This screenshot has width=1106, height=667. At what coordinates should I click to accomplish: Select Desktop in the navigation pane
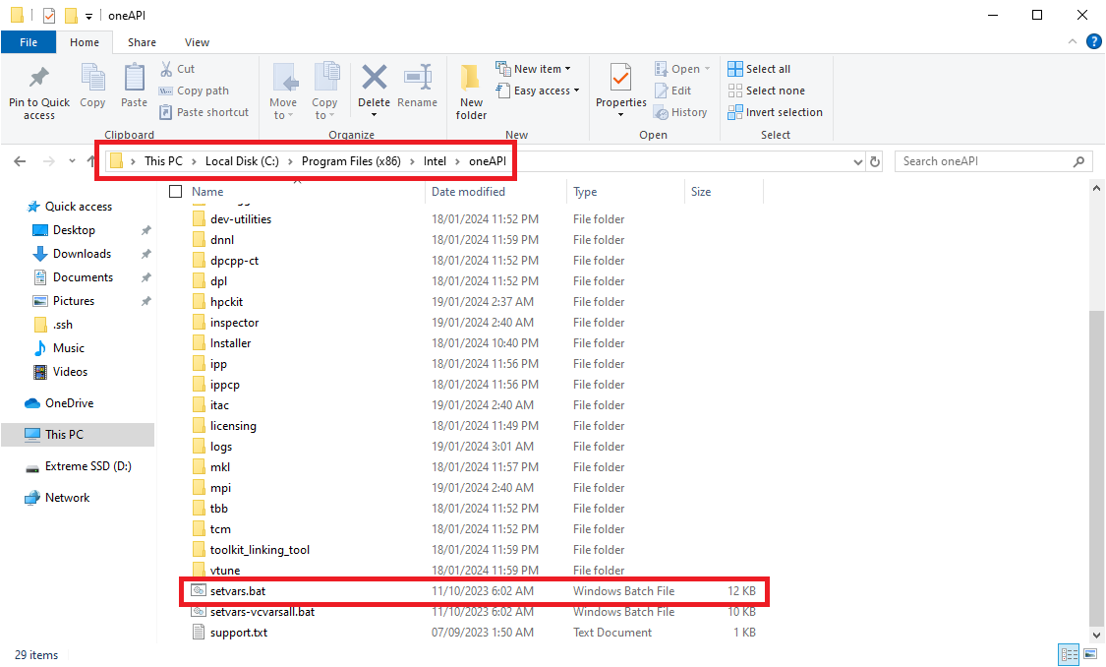pos(74,230)
